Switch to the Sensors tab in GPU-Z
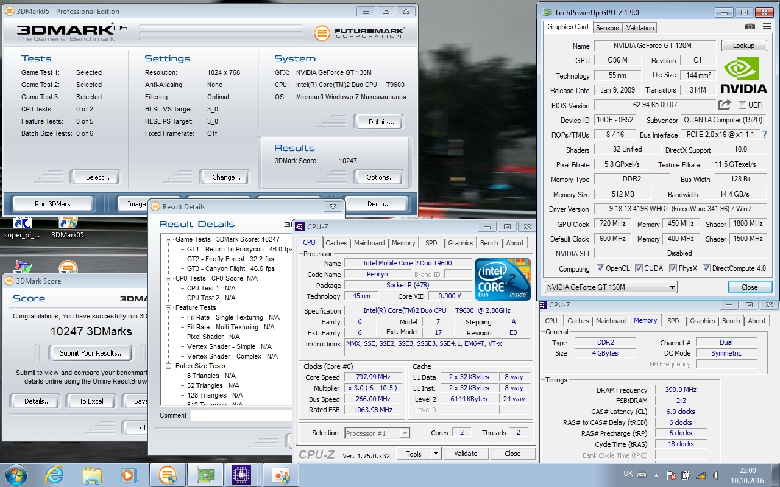Viewport: 780px width, 487px height. click(607, 27)
